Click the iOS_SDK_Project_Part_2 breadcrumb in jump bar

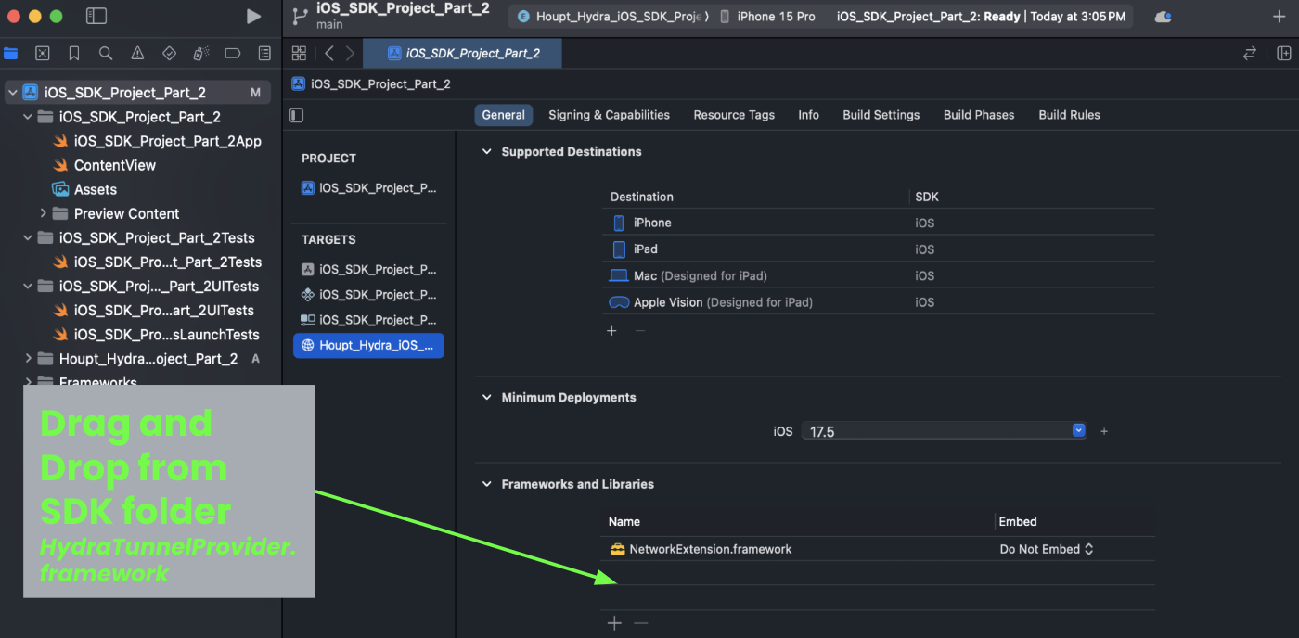pyautogui.click(x=371, y=83)
